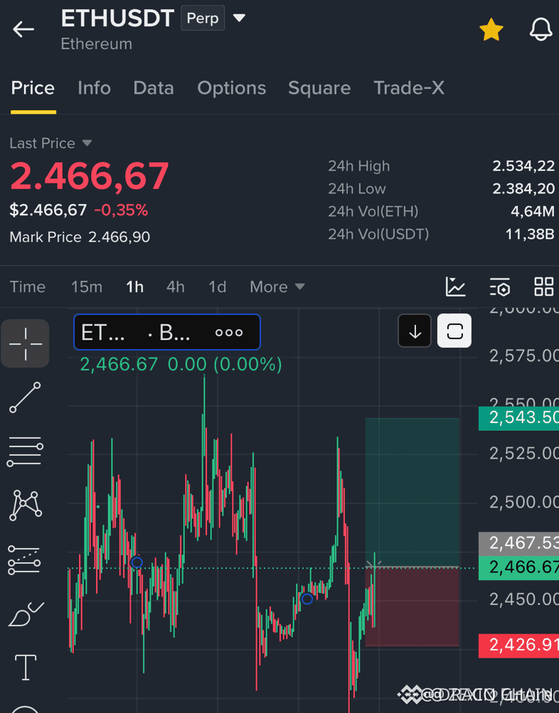Screen dimensions: 559x713
Task: Open chart indicators line-graph icon
Action: 455,287
